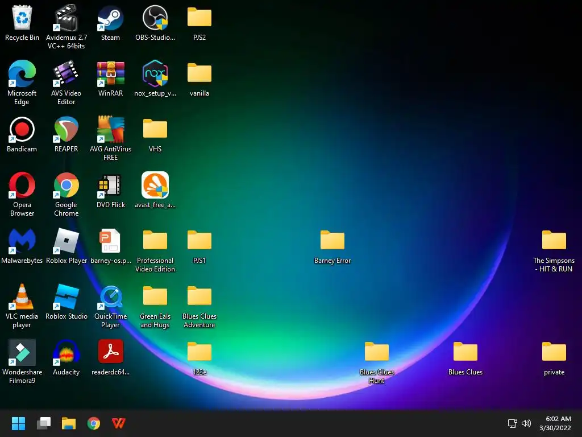Click the DVD Flick shortcut
The image size is (582, 437).
coord(110,185)
